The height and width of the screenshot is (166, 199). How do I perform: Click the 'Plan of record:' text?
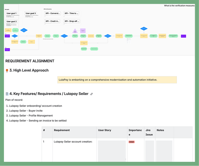(x=14, y=100)
